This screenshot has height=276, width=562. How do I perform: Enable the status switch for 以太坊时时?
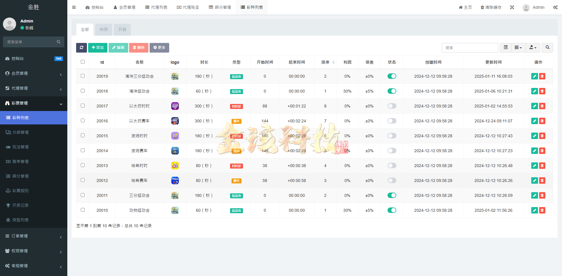pyautogui.click(x=392, y=106)
